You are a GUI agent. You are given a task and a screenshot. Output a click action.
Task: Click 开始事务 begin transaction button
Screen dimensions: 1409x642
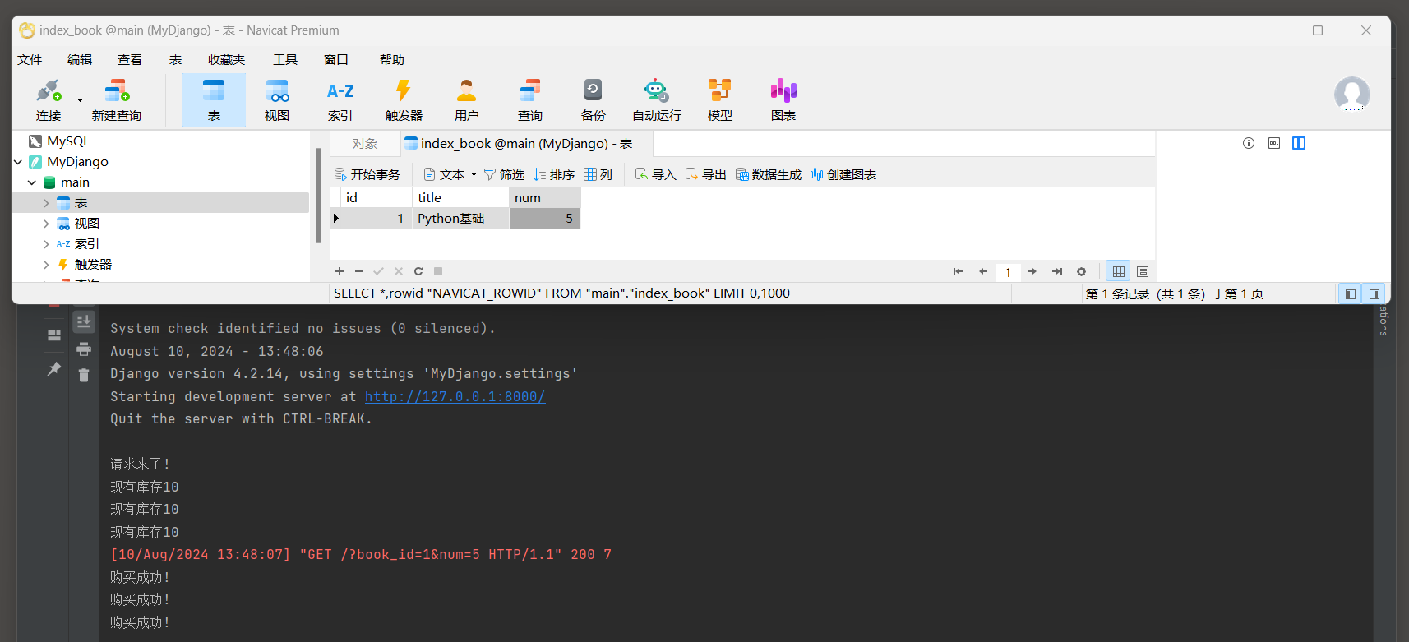(367, 174)
